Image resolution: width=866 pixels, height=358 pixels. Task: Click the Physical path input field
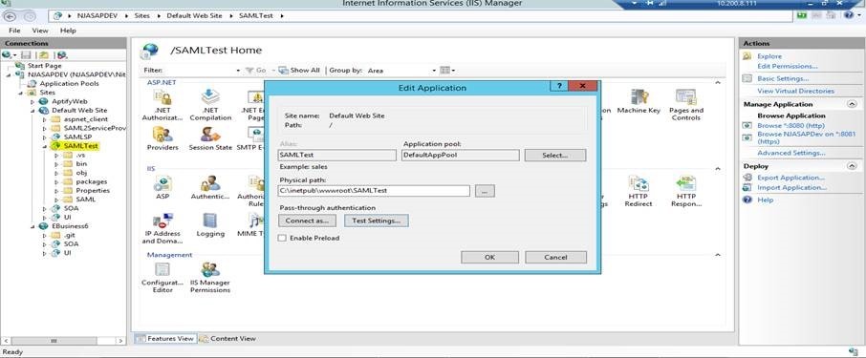374,191
